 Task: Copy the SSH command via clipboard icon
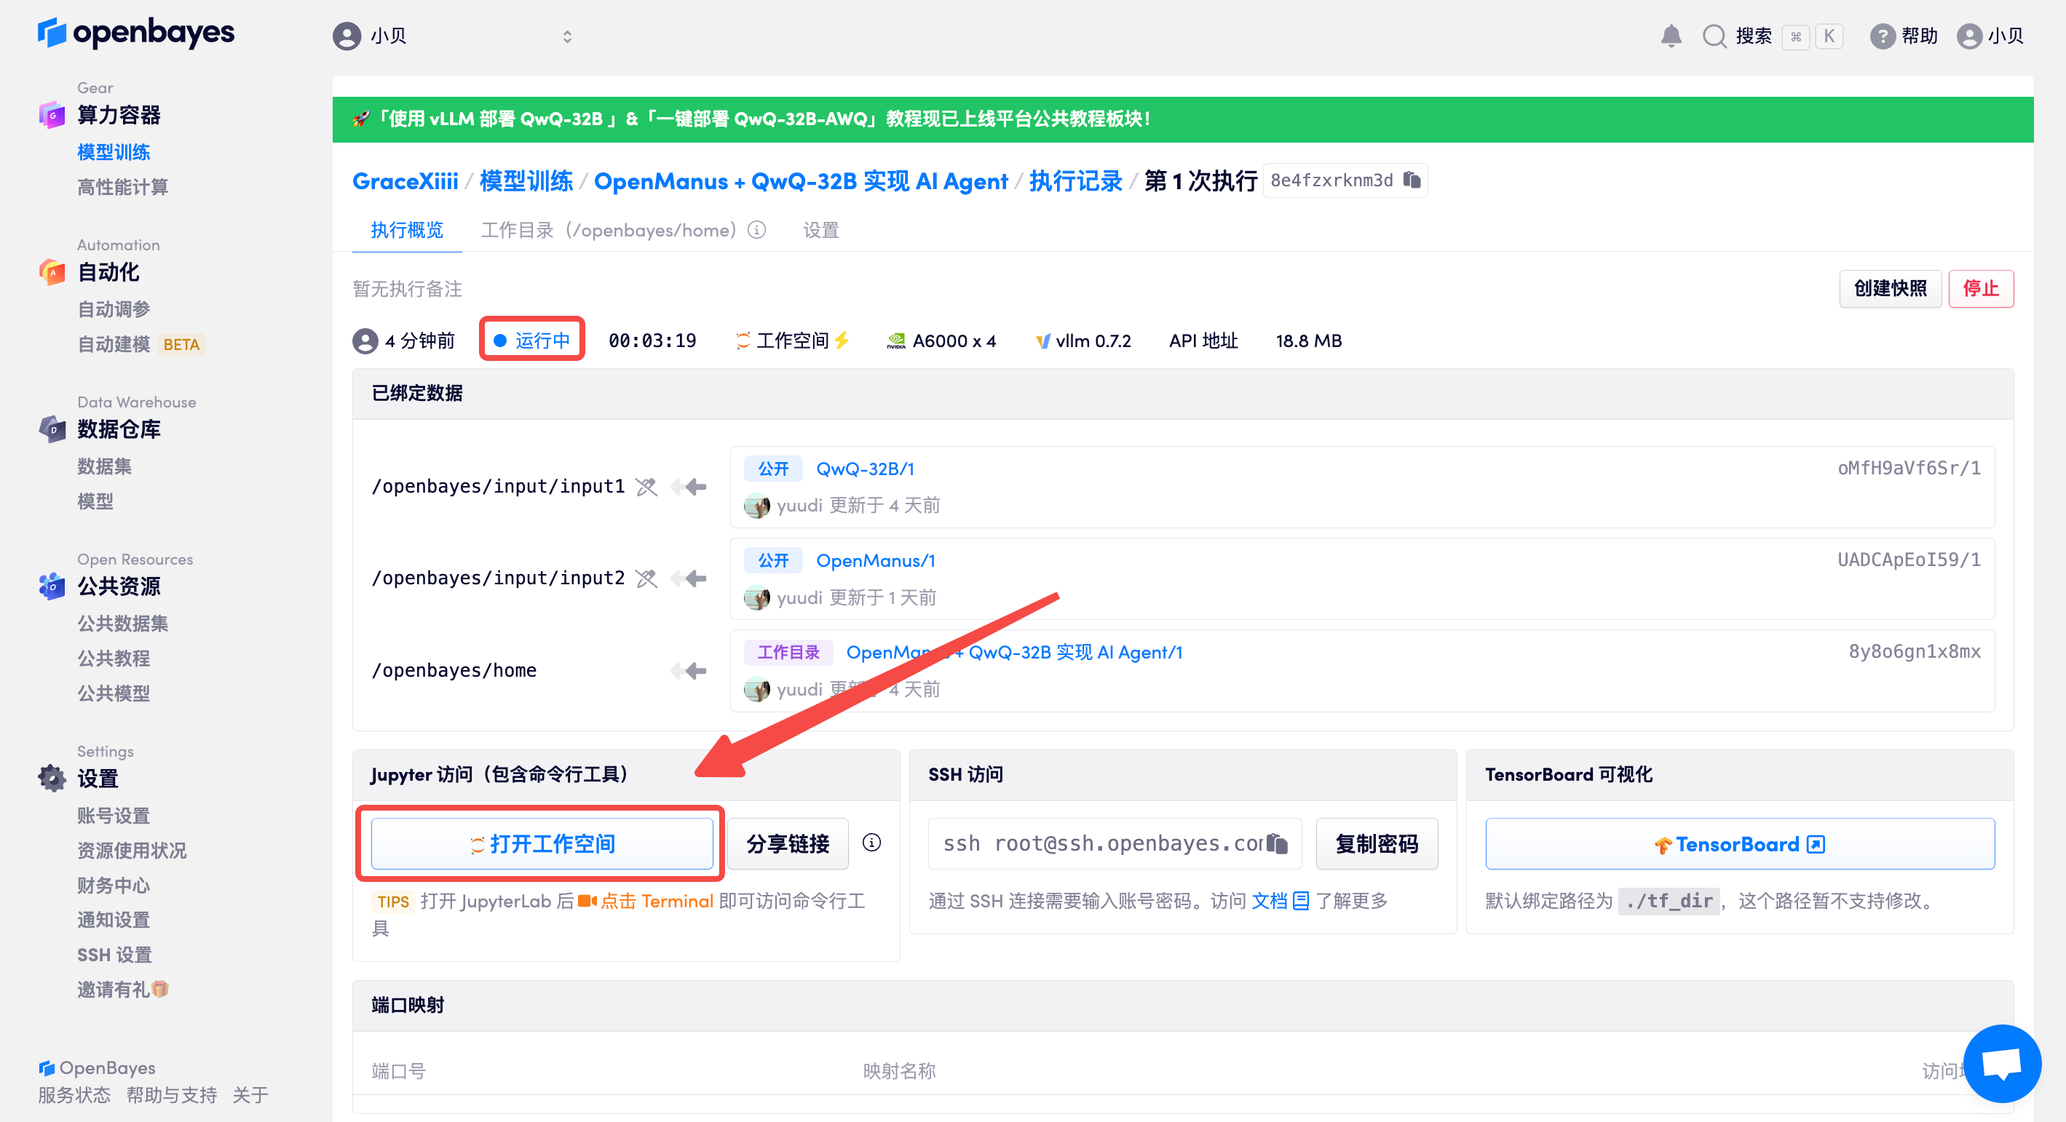[x=1277, y=843]
